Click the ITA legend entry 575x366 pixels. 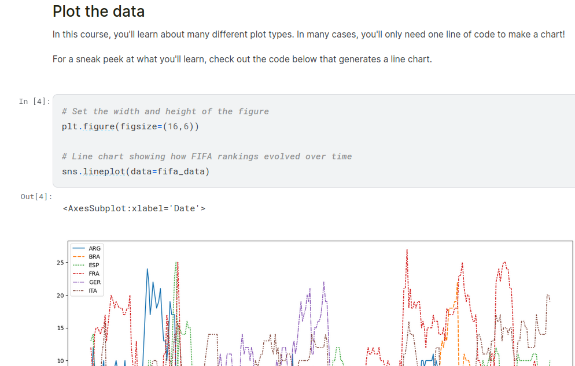(x=93, y=290)
